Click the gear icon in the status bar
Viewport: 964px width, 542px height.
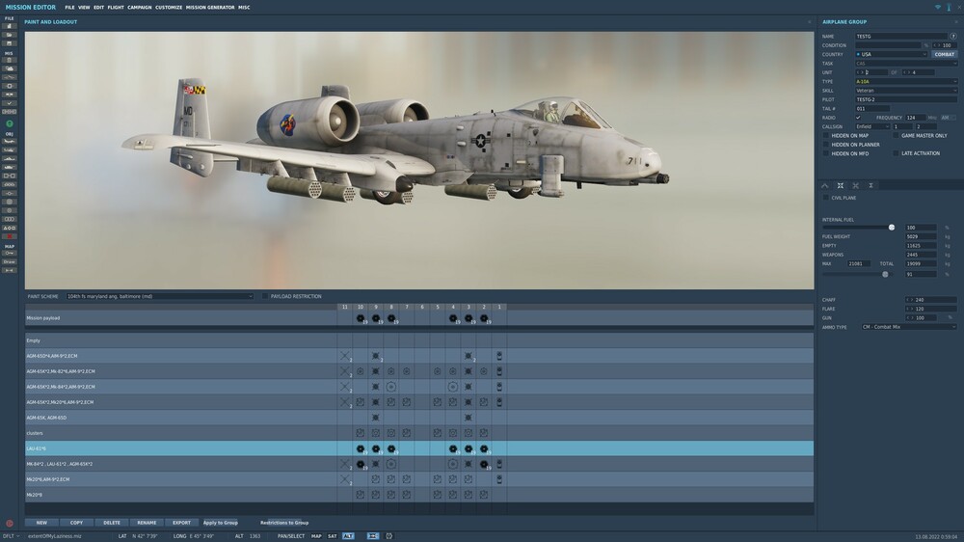(x=389, y=536)
